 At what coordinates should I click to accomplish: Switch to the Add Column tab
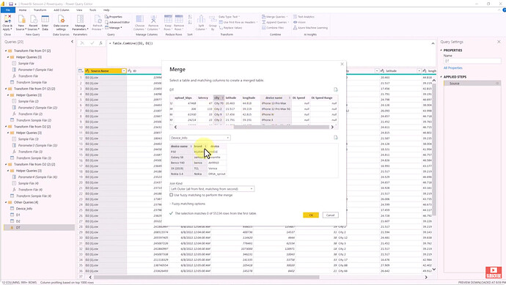(62, 10)
